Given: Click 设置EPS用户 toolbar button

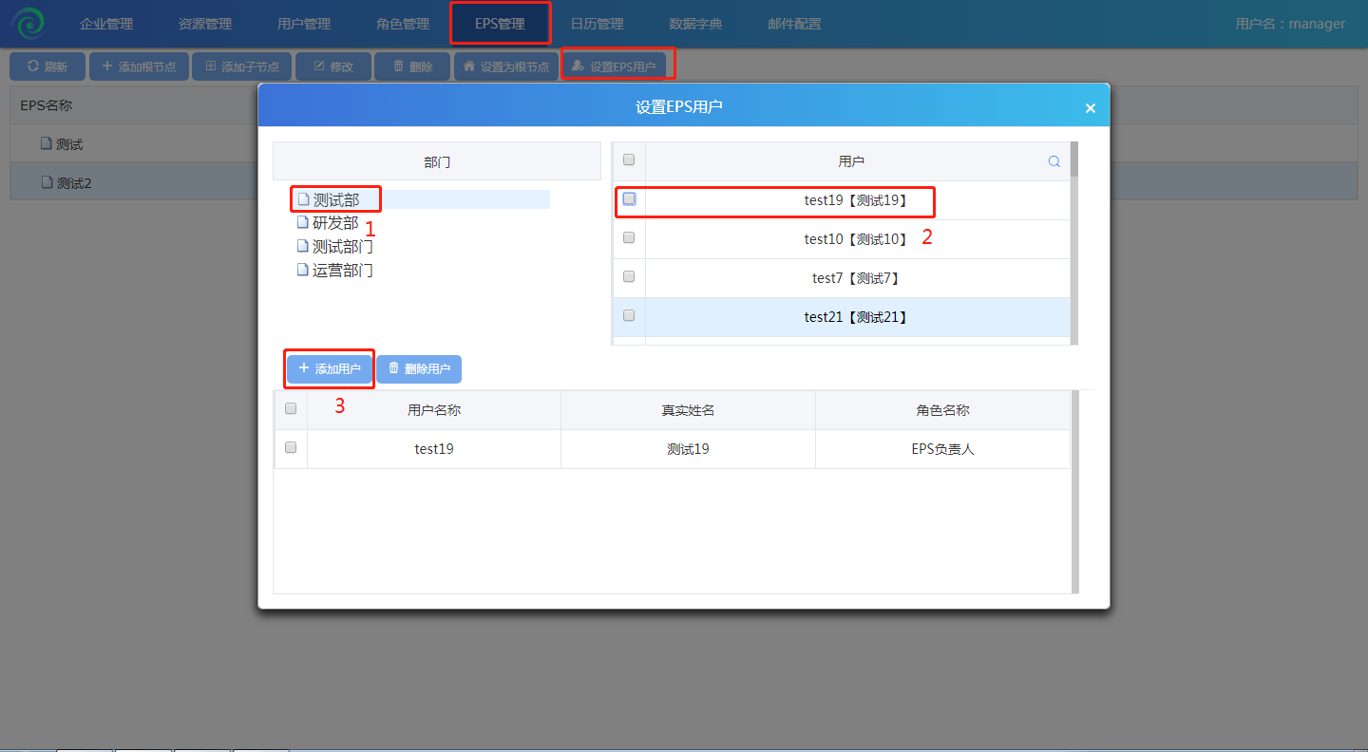Looking at the screenshot, I should coord(614,66).
